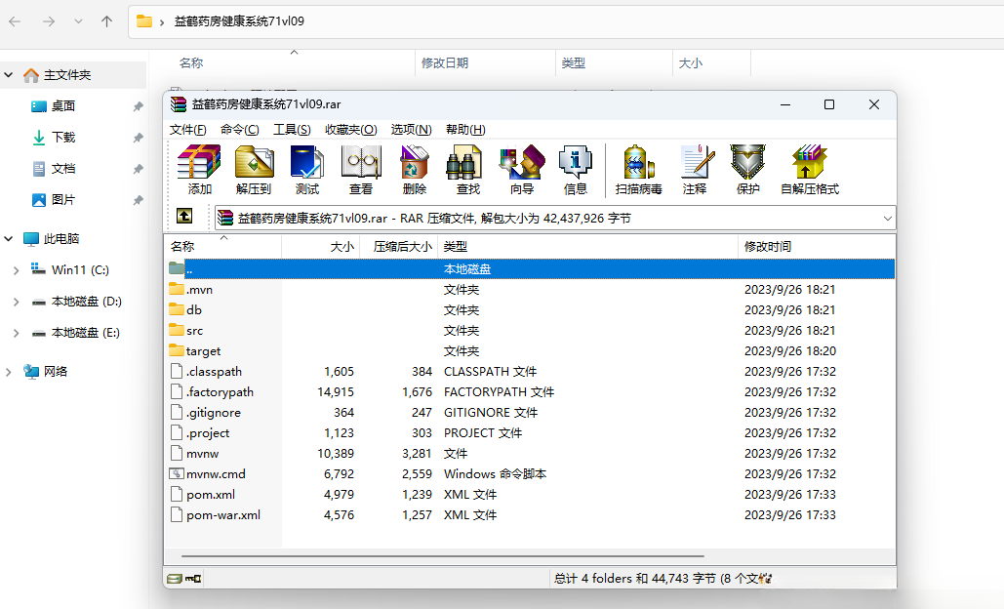Screen dimensions: 1004x609
Task: Go up one level in WinRAR
Action: pyautogui.click(x=184, y=217)
